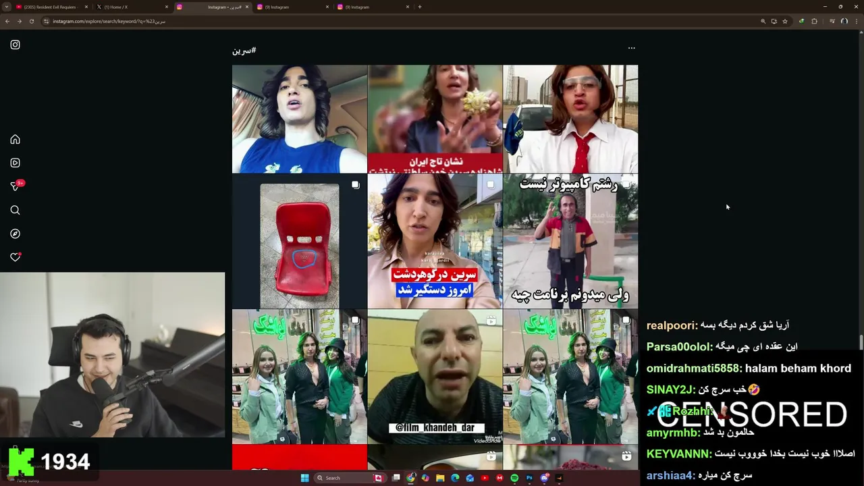
Task: Click the Chrome icon on taskbar
Action: [x=410, y=478]
